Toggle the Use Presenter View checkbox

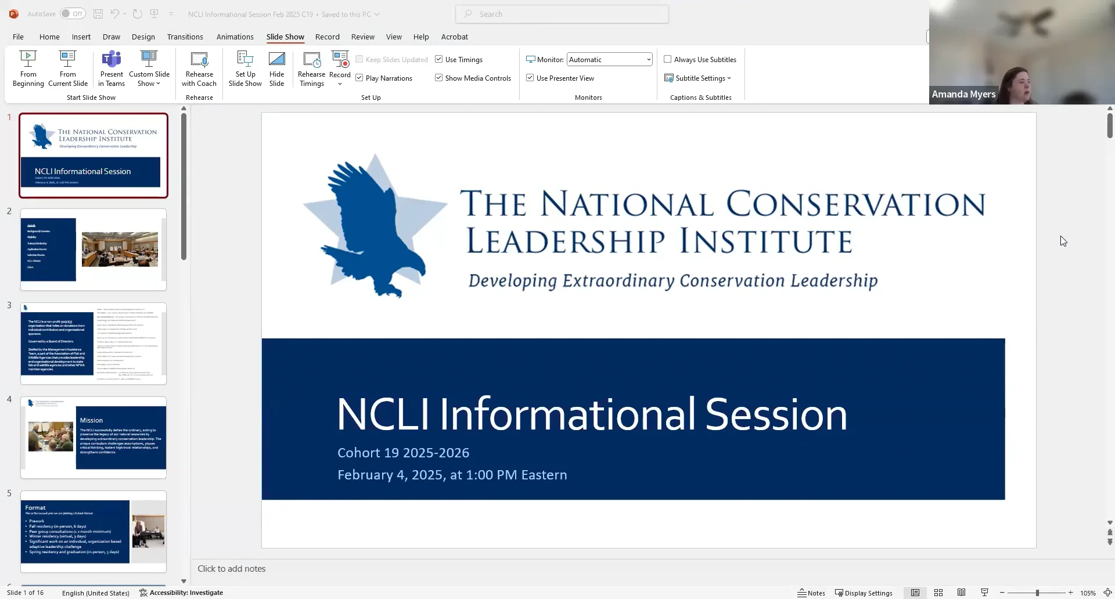click(x=530, y=78)
